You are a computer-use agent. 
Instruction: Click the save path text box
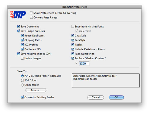[x=106, y=80]
